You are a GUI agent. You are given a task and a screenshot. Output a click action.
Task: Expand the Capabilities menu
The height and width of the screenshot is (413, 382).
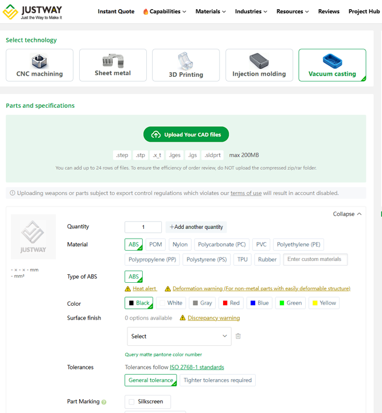pyautogui.click(x=165, y=11)
